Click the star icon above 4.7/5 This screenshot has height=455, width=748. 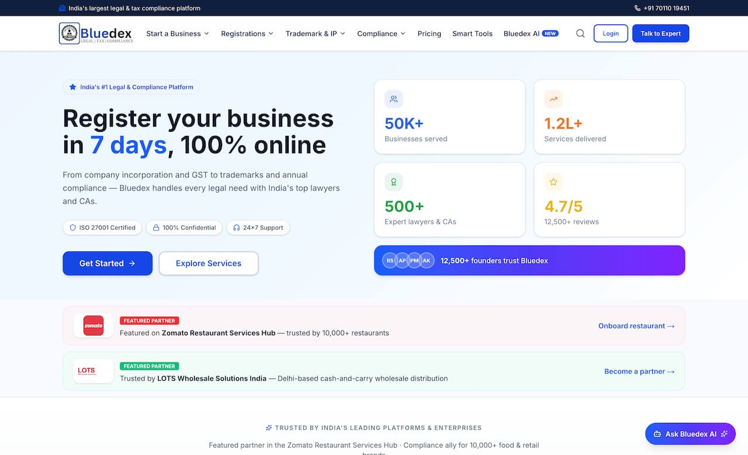coord(553,182)
